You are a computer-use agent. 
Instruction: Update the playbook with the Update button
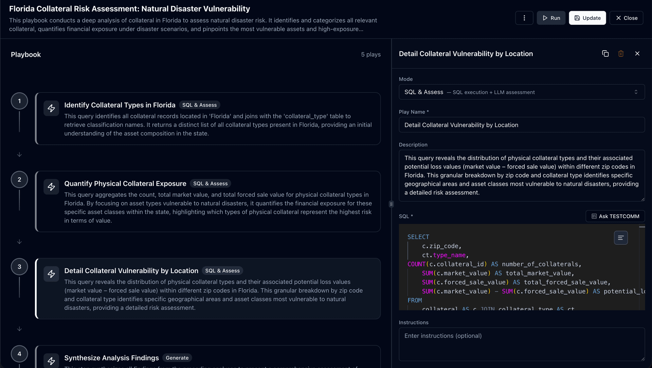(587, 18)
